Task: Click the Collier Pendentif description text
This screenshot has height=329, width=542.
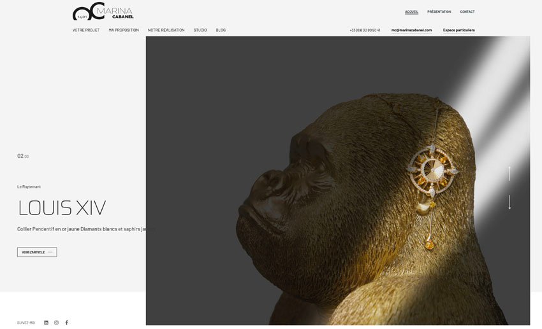Action: 86,229
